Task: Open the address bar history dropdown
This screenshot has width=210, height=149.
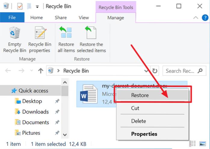Action: click(x=147, y=71)
